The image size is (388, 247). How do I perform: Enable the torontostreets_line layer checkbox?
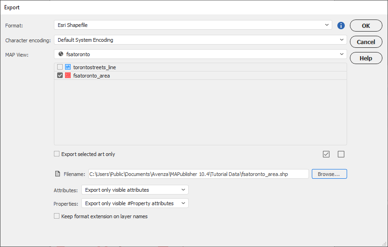coord(60,67)
